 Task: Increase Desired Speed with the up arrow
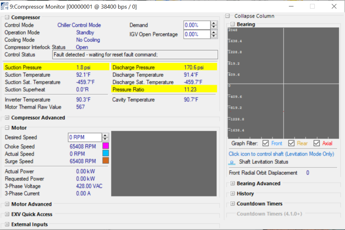tap(105, 135)
